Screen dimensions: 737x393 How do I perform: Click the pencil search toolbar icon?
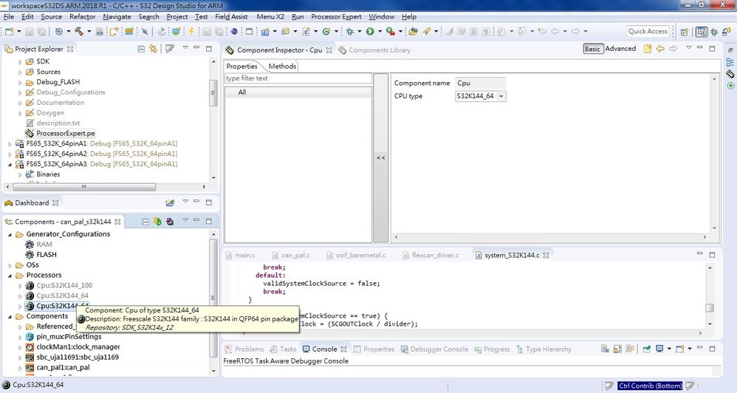[x=426, y=32]
